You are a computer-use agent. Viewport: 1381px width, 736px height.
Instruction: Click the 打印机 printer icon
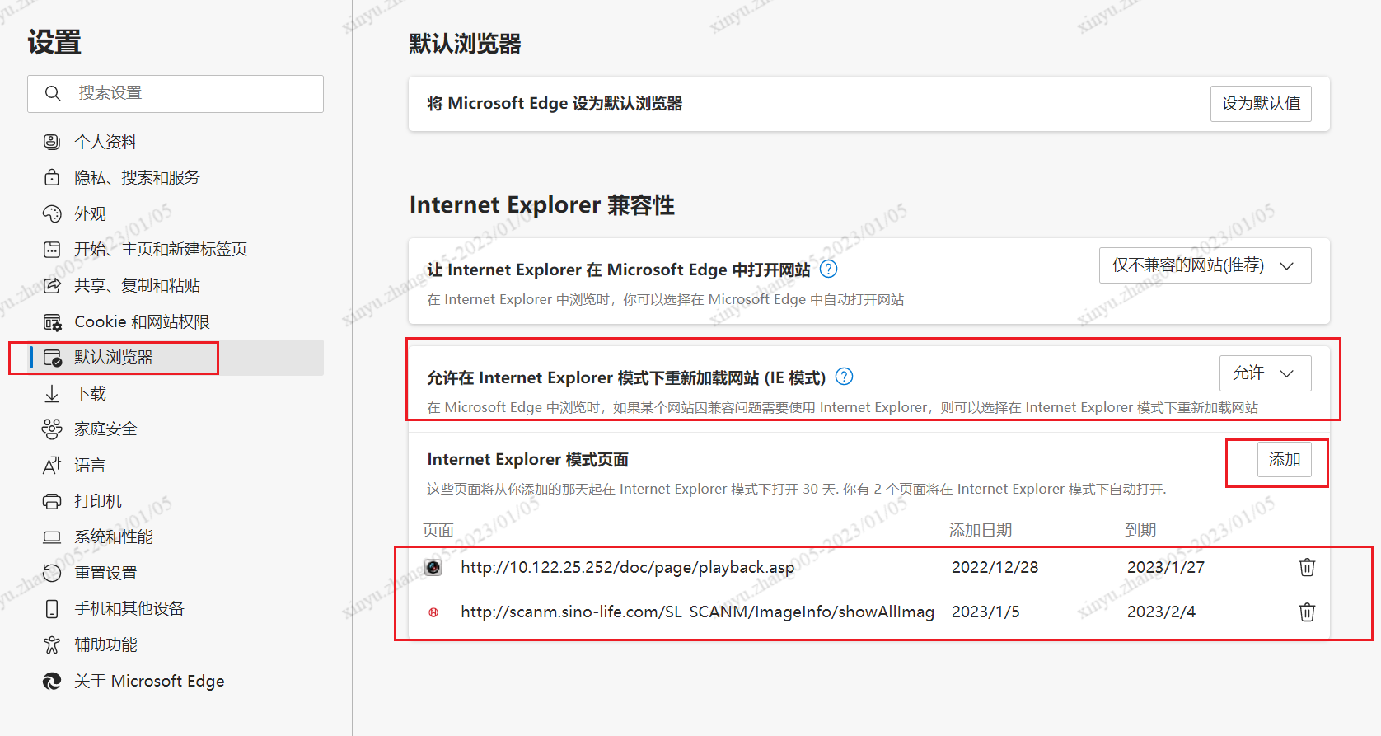[x=52, y=501]
